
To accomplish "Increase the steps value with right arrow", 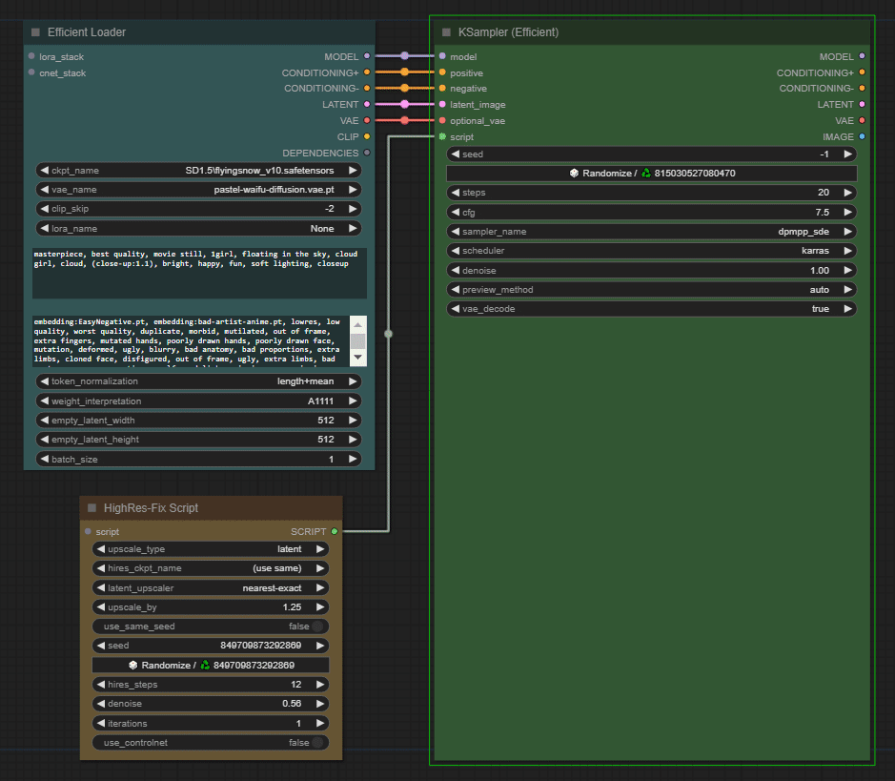I will (x=847, y=193).
